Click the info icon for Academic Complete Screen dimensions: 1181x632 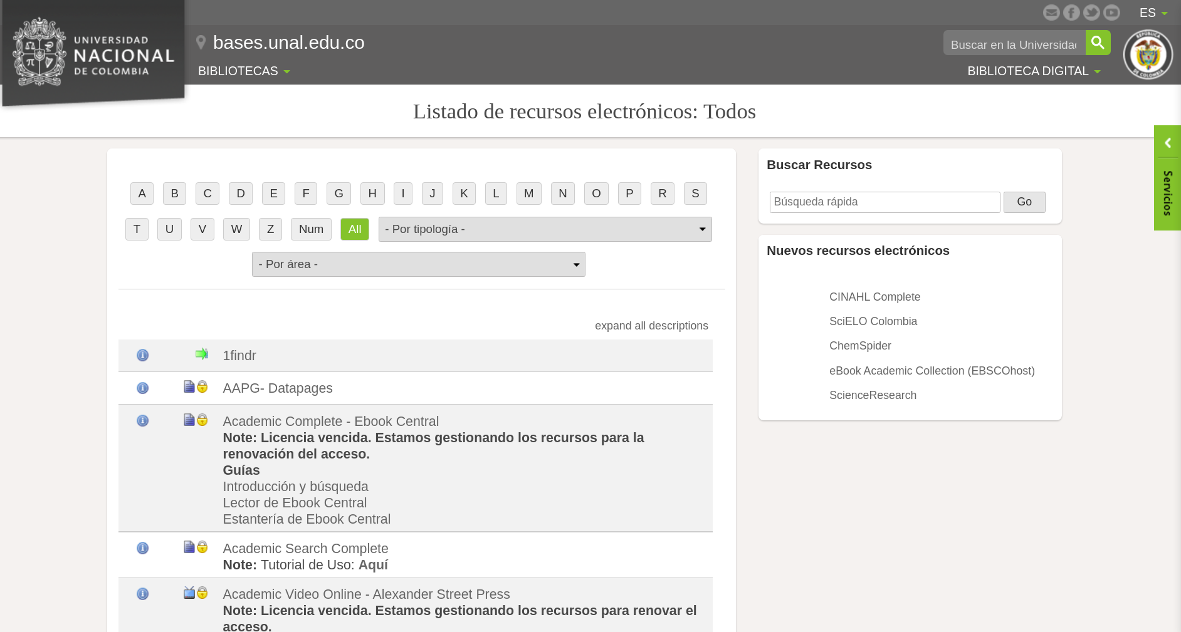143,420
